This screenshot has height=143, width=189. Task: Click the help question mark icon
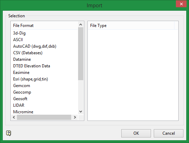coord(8,133)
